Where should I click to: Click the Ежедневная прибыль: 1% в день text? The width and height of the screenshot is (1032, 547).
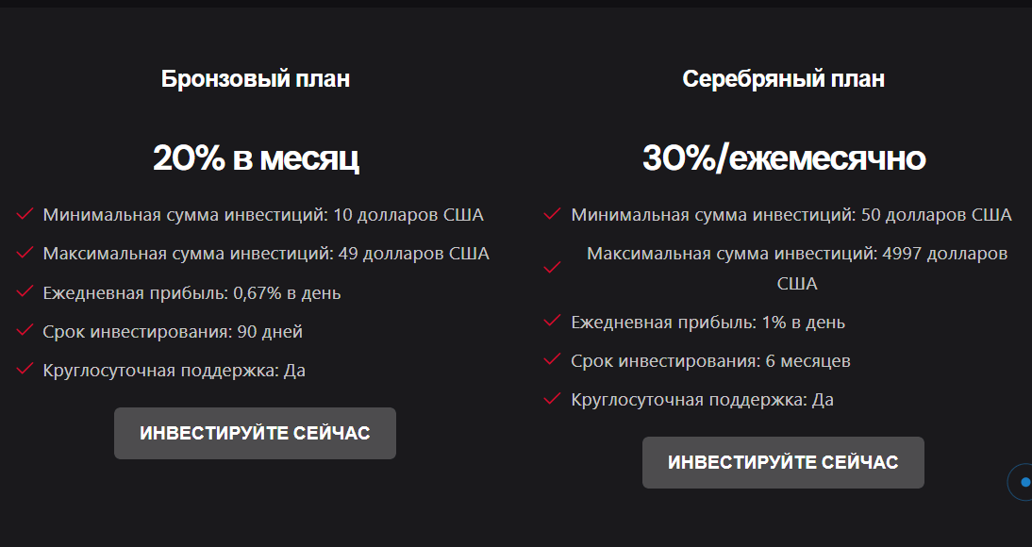707,321
